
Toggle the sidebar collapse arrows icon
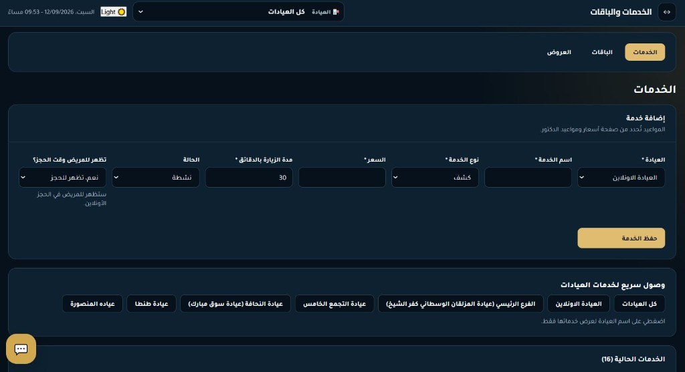coord(667,12)
